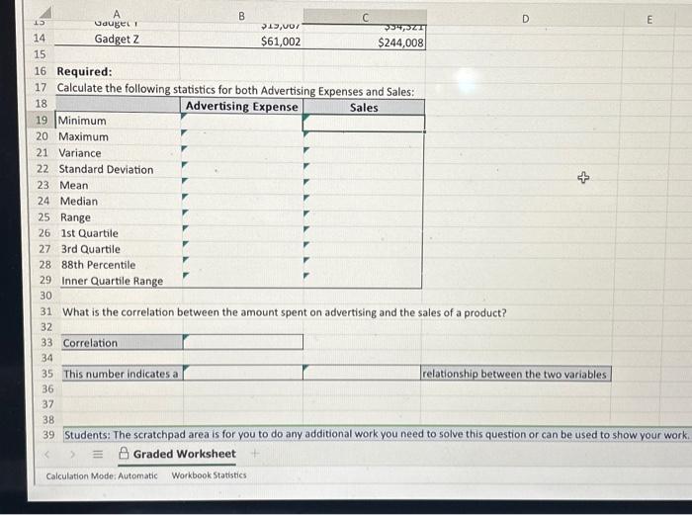Image resolution: width=692 pixels, height=515 pixels.
Task: Open Workbook Statistics in status bar
Action: pos(210,475)
